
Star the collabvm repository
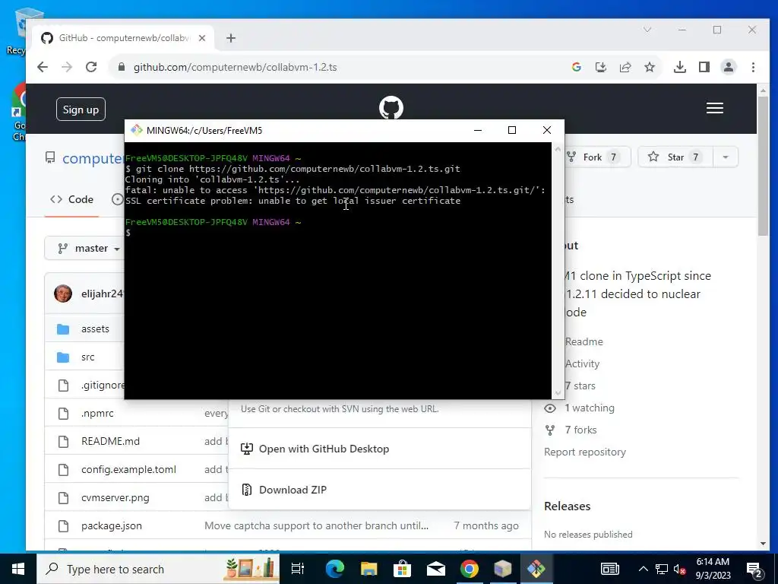(675, 157)
